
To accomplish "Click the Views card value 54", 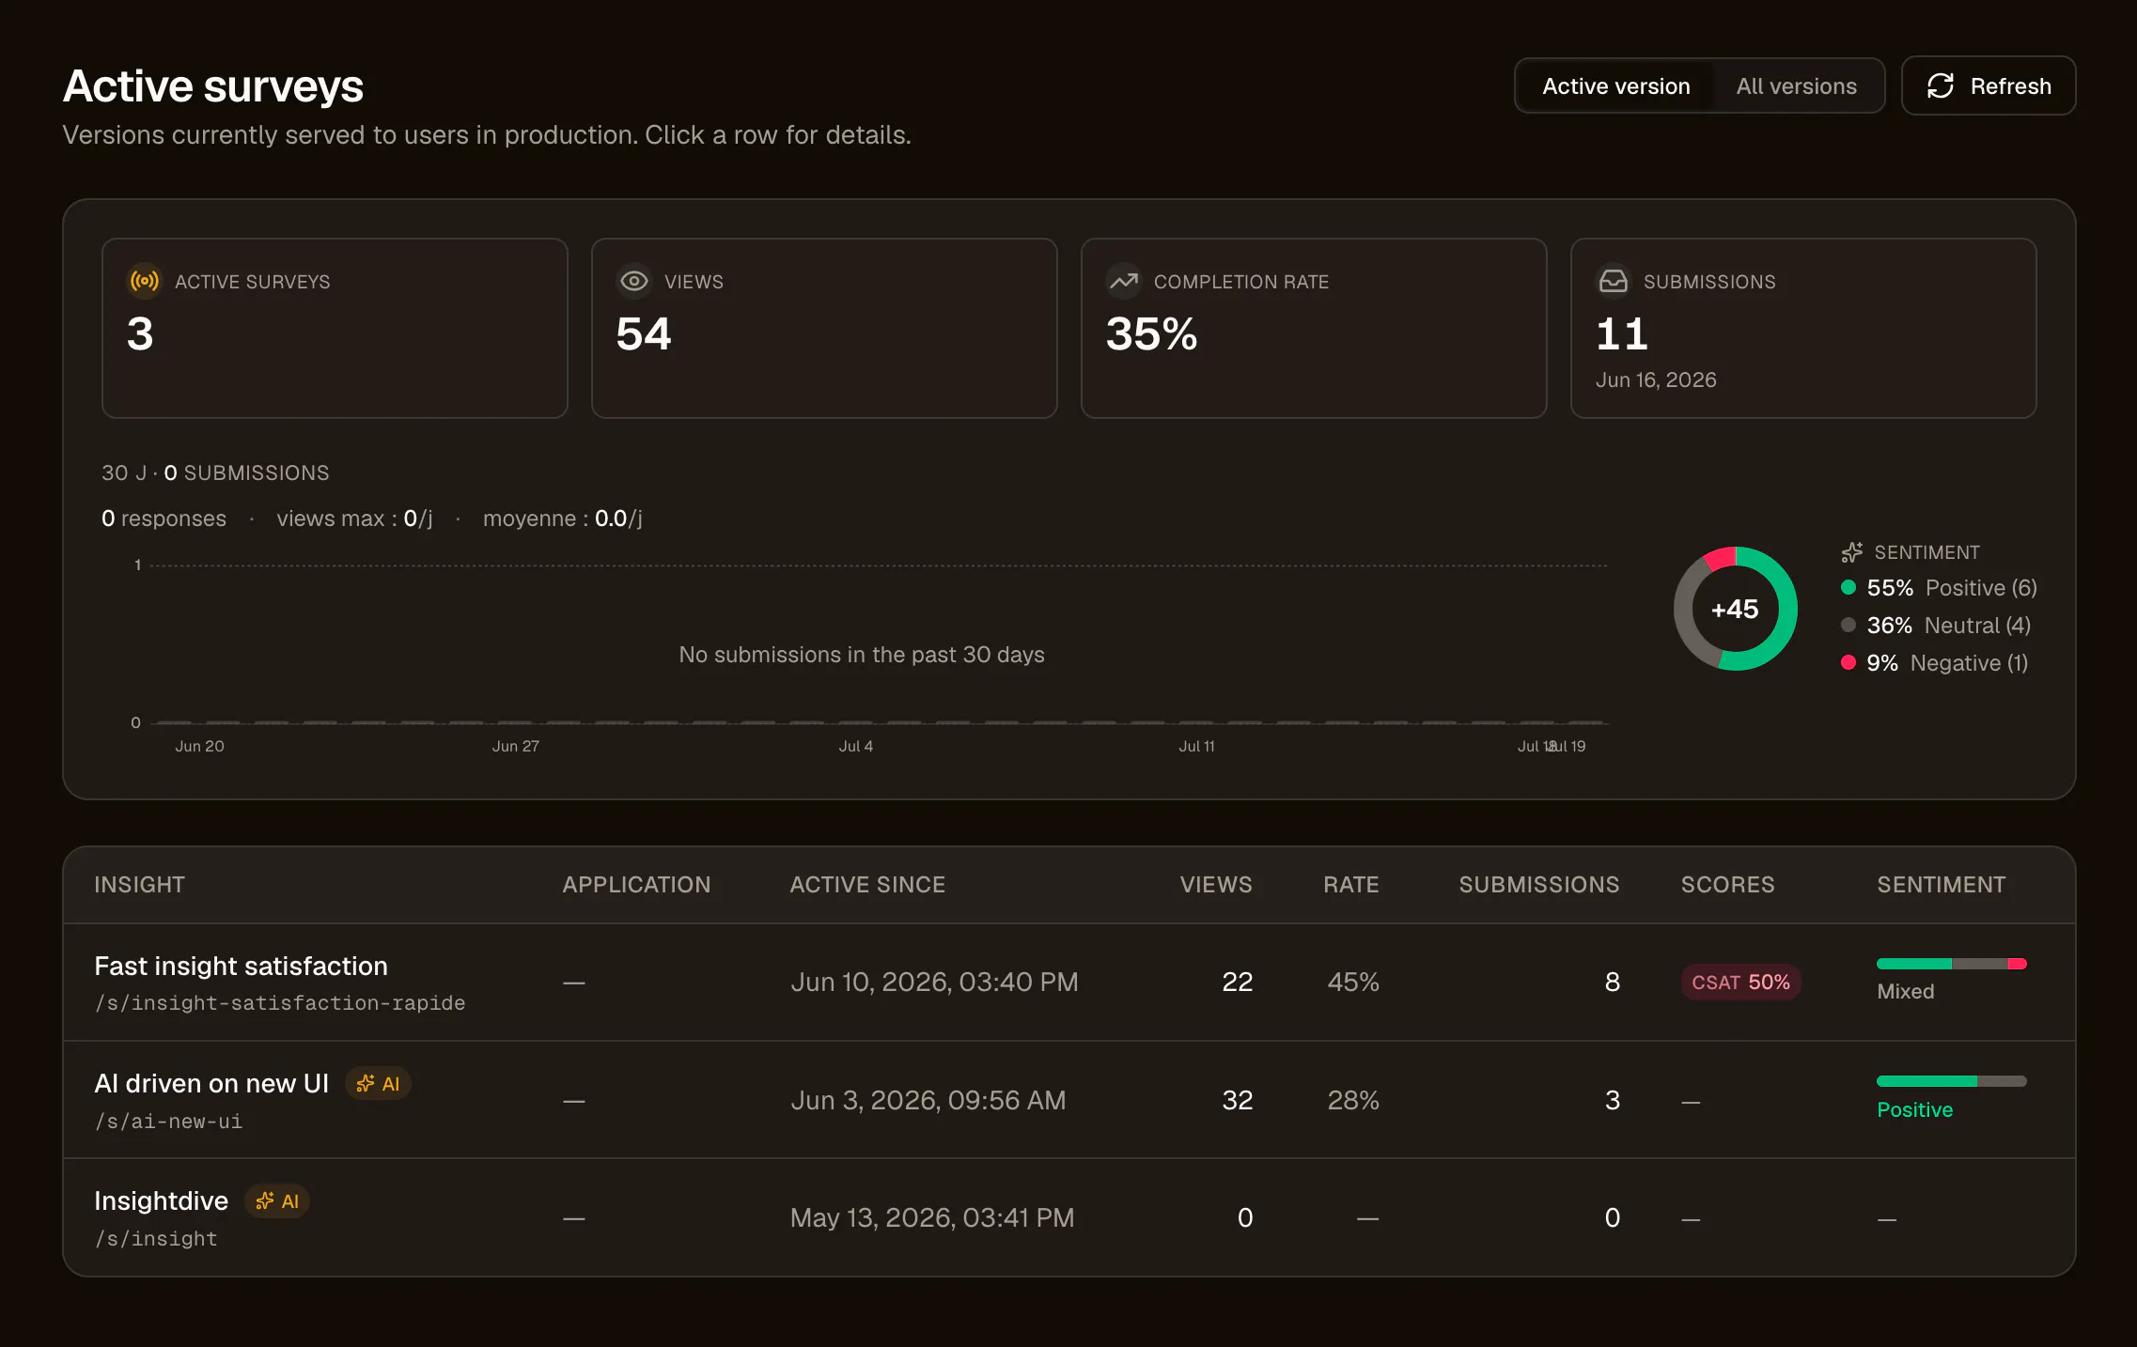I will [644, 334].
